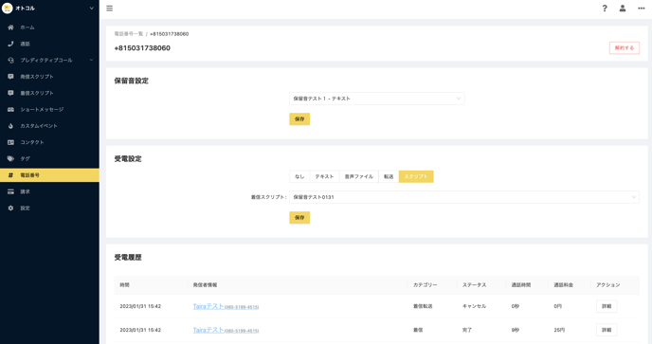Image resolution: width=652 pixels, height=344 pixels.
Task: Select the なし tab in 受電設定
Action: coord(299,177)
